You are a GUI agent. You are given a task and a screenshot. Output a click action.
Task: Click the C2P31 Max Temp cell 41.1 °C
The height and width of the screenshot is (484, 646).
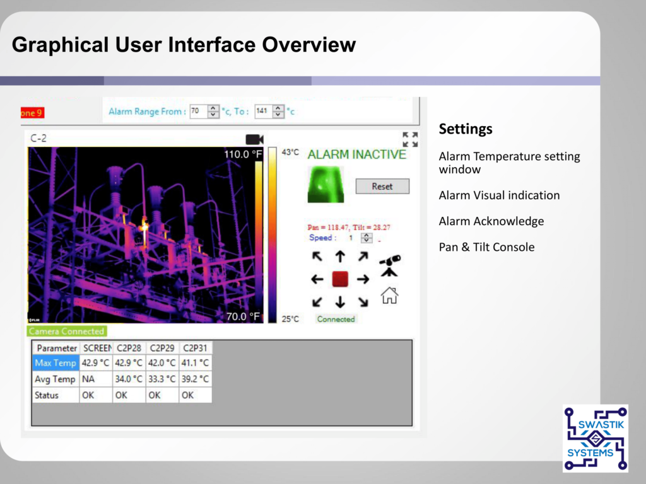tap(196, 363)
